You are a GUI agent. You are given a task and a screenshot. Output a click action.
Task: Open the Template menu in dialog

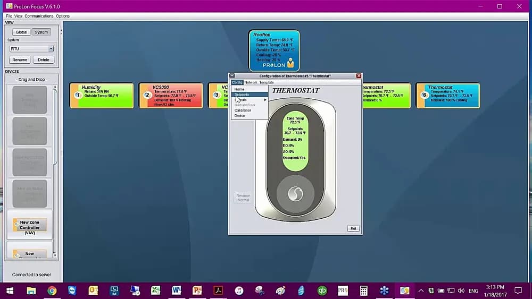267,82
